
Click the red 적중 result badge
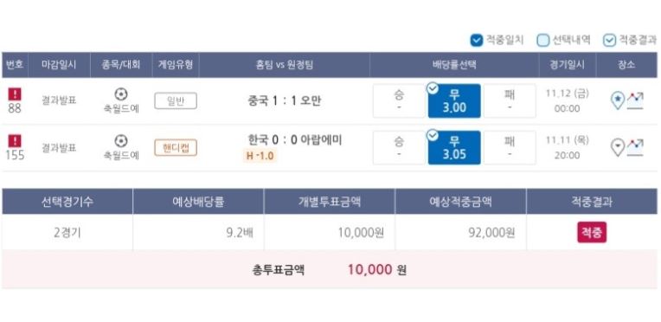(x=592, y=232)
